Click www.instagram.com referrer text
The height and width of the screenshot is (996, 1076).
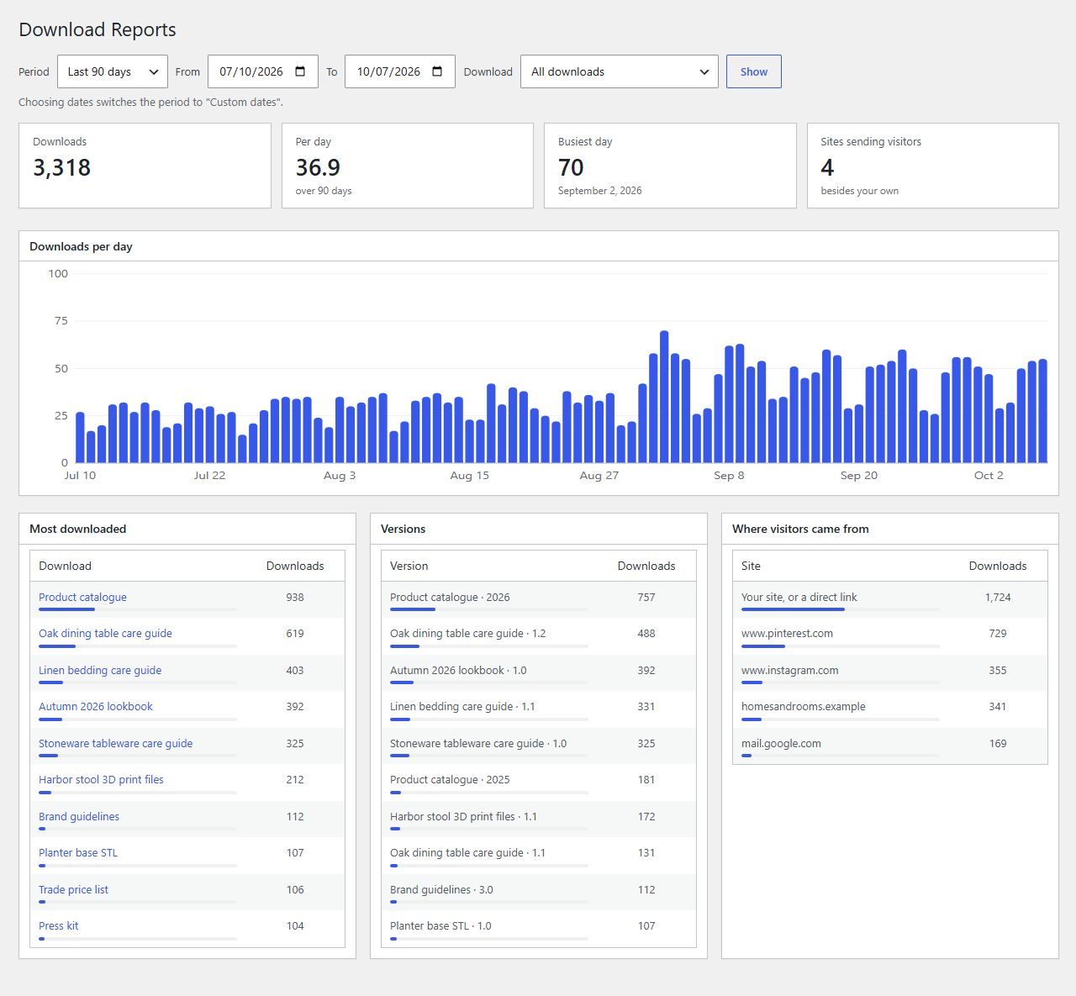(x=789, y=671)
